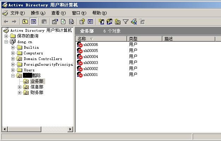Click the create new user icon
The image size is (221, 141).
[101, 22]
